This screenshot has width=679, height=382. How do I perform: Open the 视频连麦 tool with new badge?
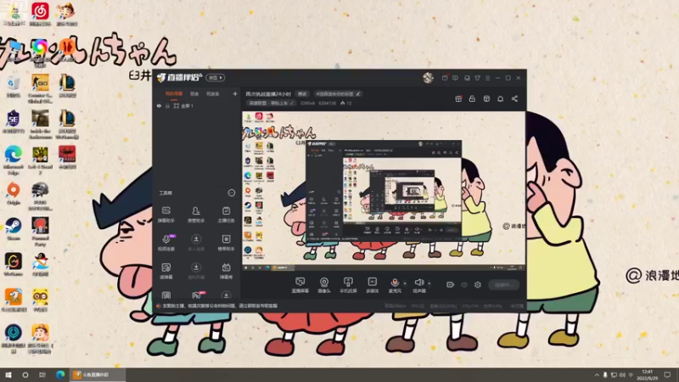pyautogui.click(x=166, y=243)
